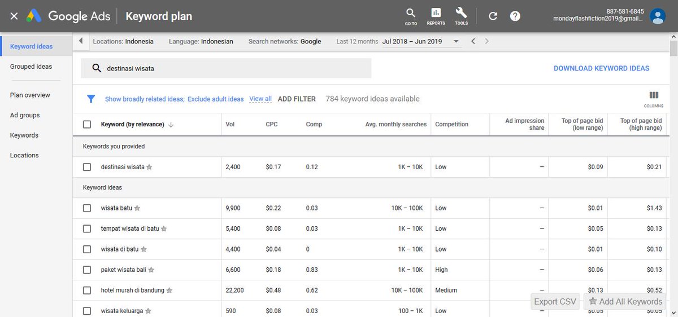Click the 22,200 volume cell
The height and width of the screenshot is (317, 678).
(x=234, y=290)
